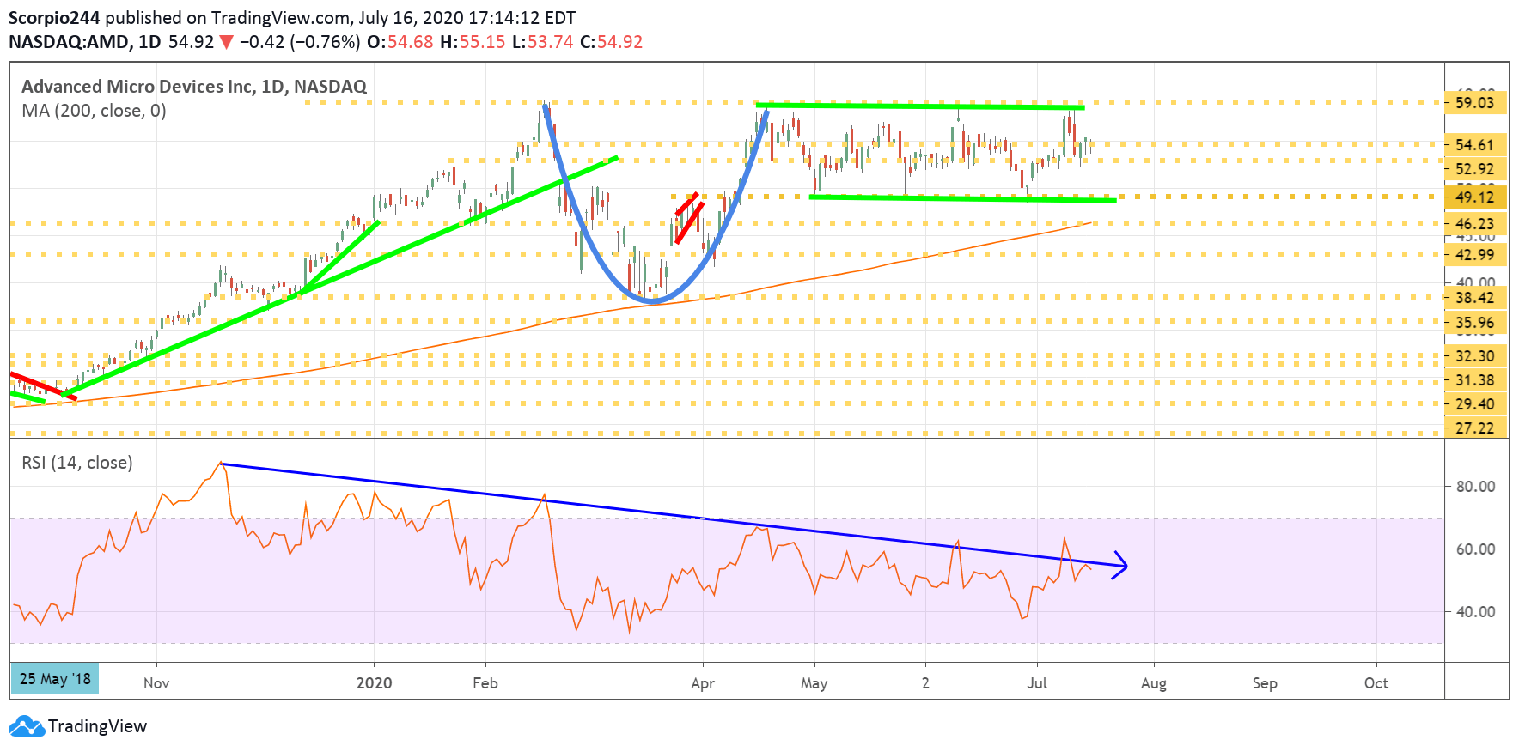Click the 80.00 RSI scale value
The width and height of the screenshot is (1519, 752).
point(1475,487)
